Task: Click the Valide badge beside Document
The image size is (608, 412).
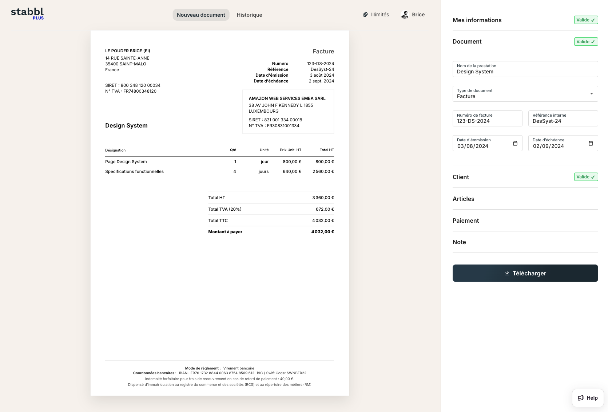Action: (586, 42)
